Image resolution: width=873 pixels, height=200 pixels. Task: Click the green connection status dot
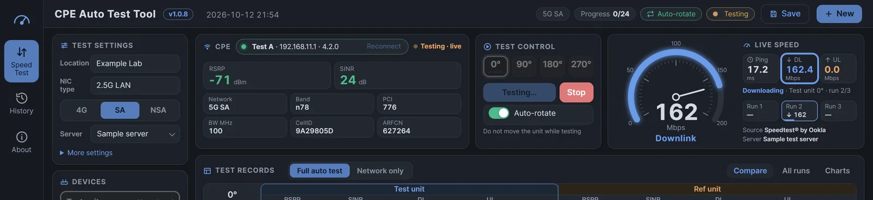[243, 47]
